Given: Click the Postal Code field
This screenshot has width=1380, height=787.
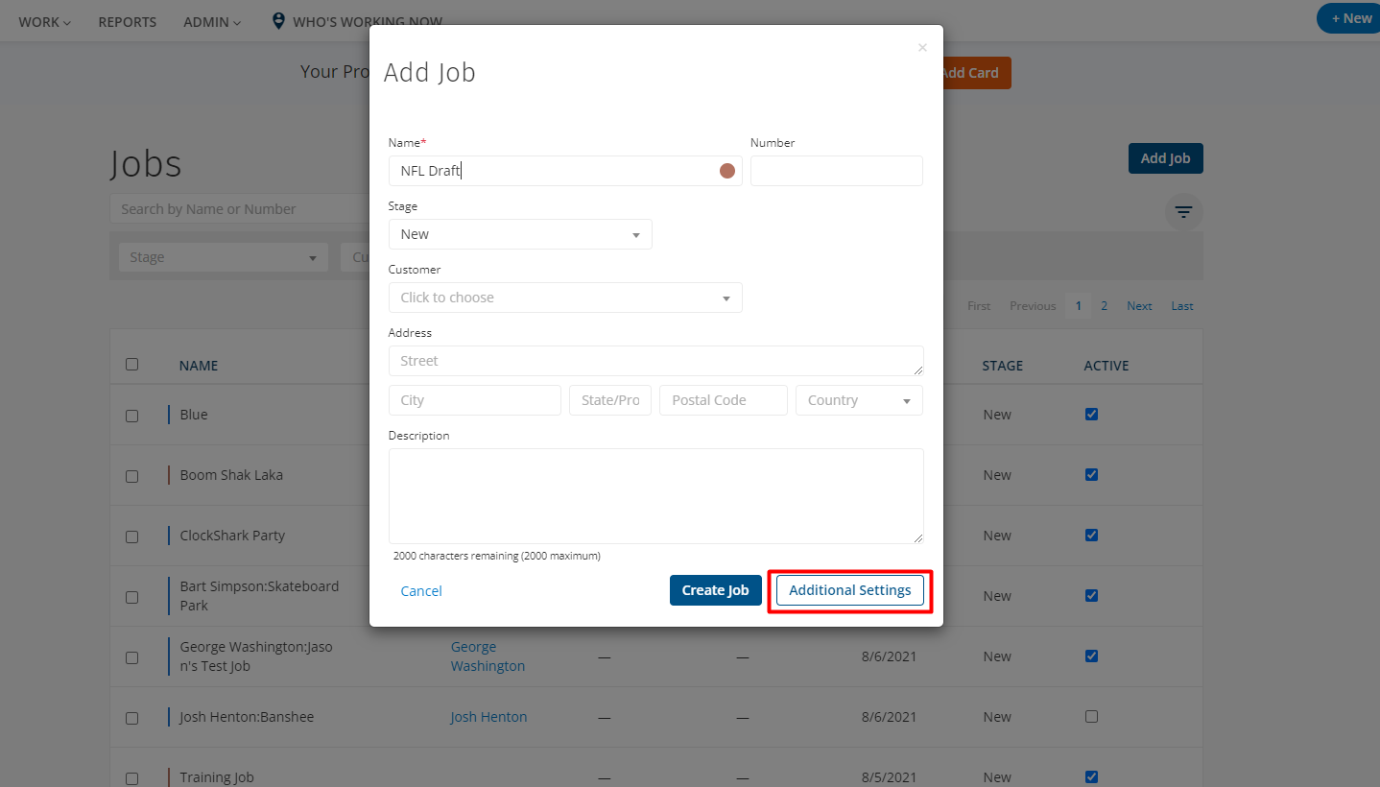Looking at the screenshot, I should point(724,400).
